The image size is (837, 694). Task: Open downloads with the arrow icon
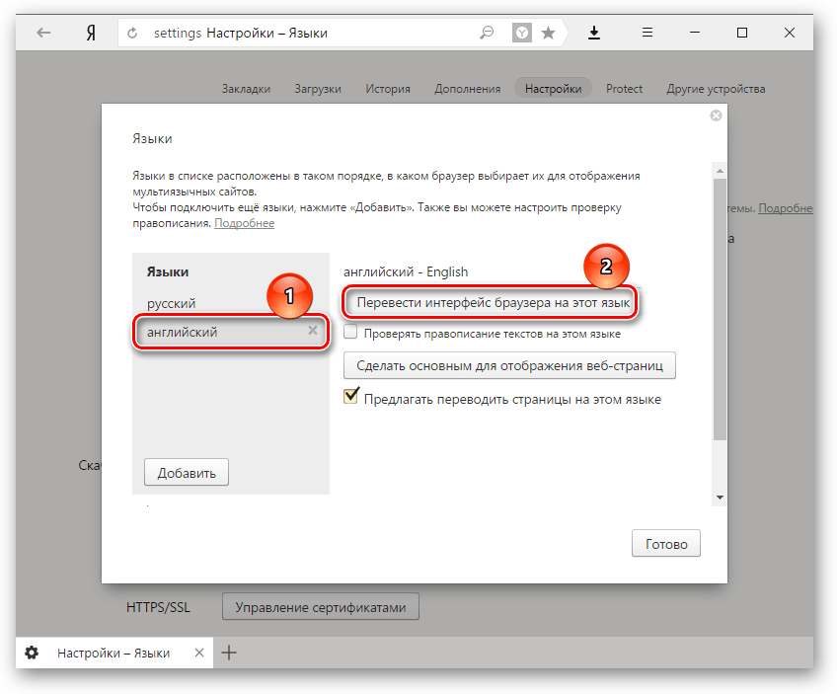(594, 34)
